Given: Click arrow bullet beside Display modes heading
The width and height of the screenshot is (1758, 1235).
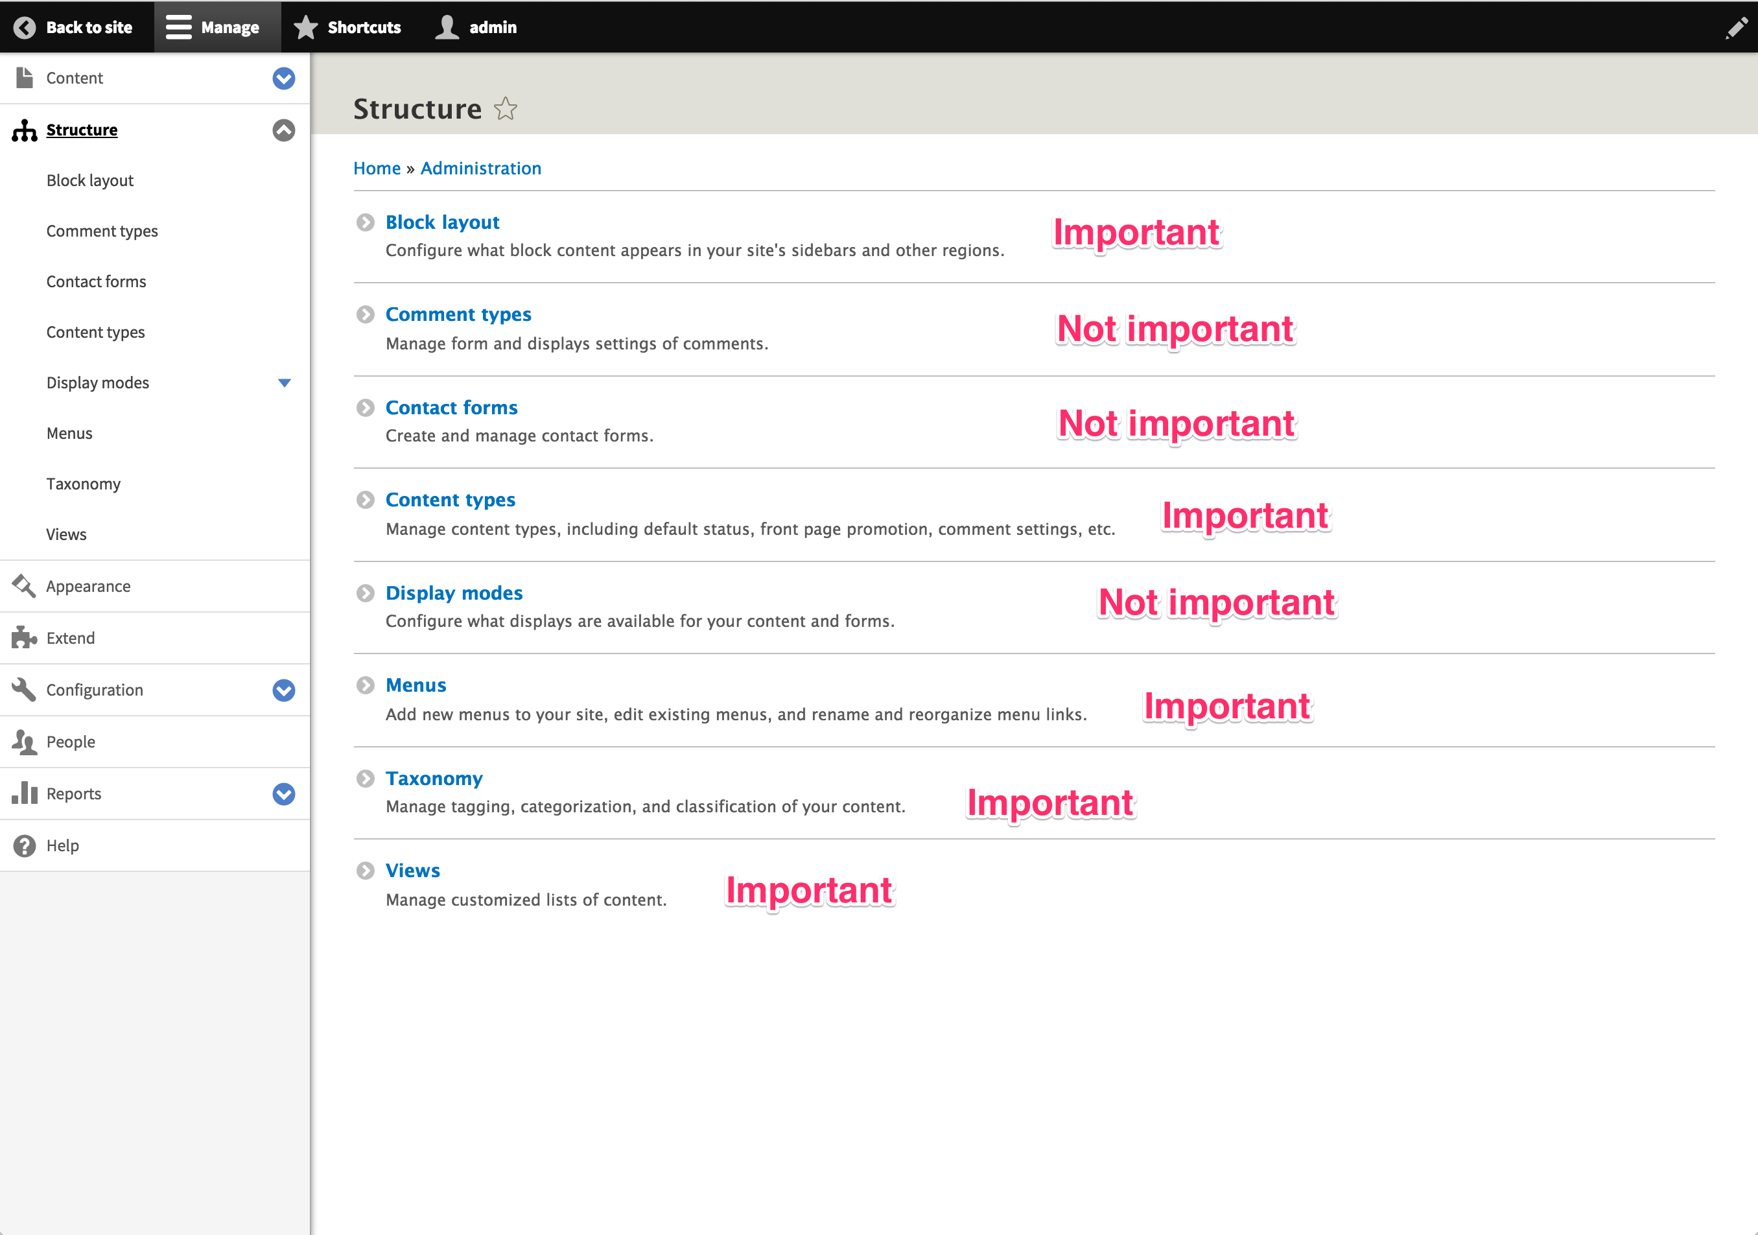Looking at the screenshot, I should click(366, 593).
